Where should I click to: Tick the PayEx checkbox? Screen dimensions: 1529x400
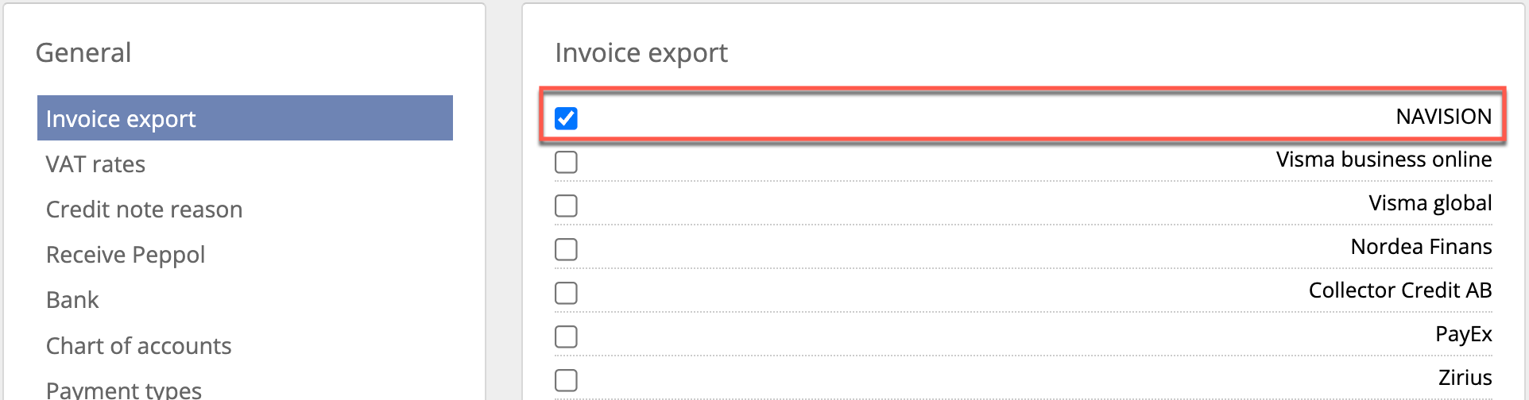(x=566, y=337)
